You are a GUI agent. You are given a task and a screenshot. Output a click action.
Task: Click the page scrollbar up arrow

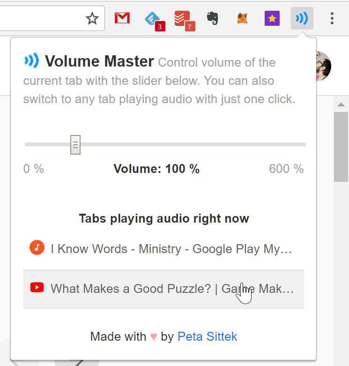341,105
